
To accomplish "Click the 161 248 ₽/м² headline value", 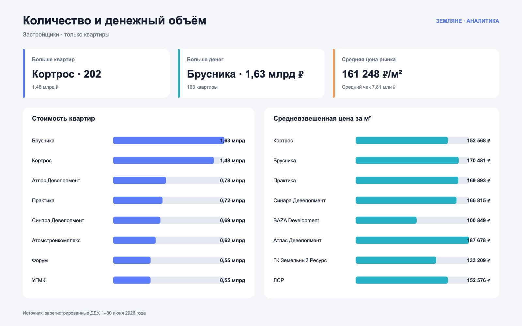I will pyautogui.click(x=372, y=74).
